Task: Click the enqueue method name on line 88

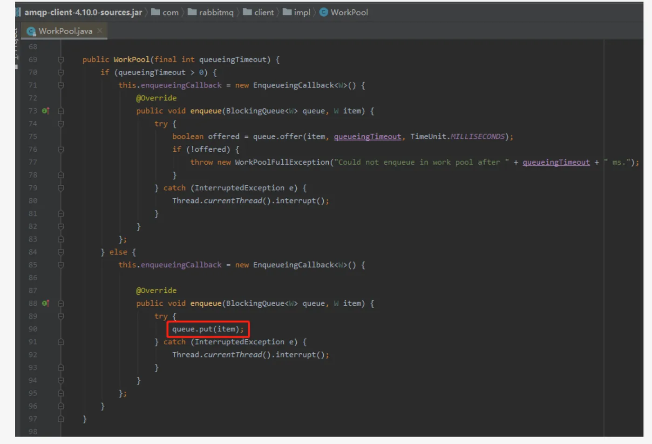Action: point(205,303)
